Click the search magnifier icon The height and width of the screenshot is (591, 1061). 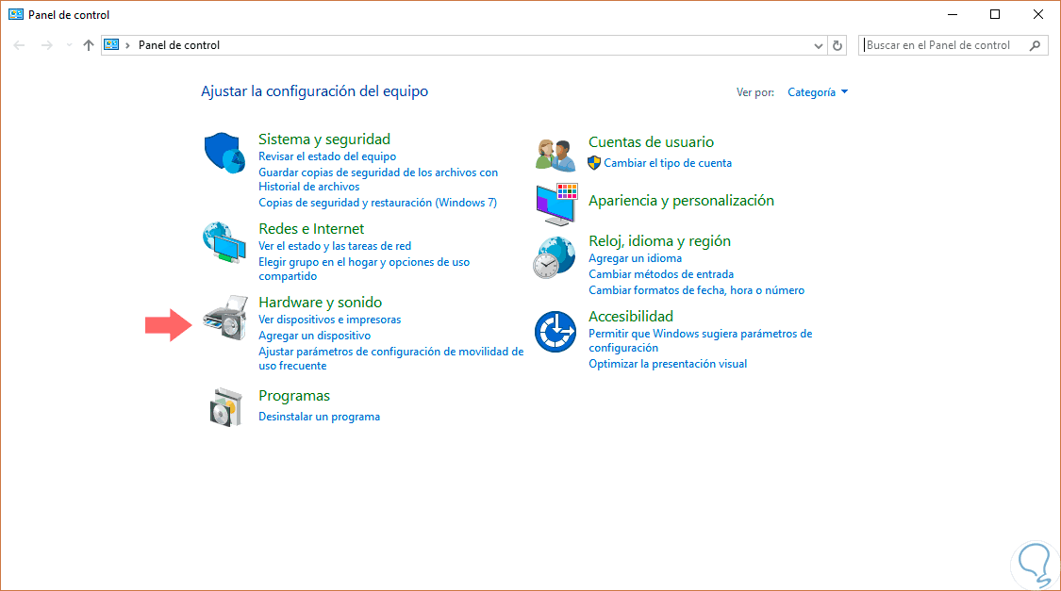pos(1035,45)
